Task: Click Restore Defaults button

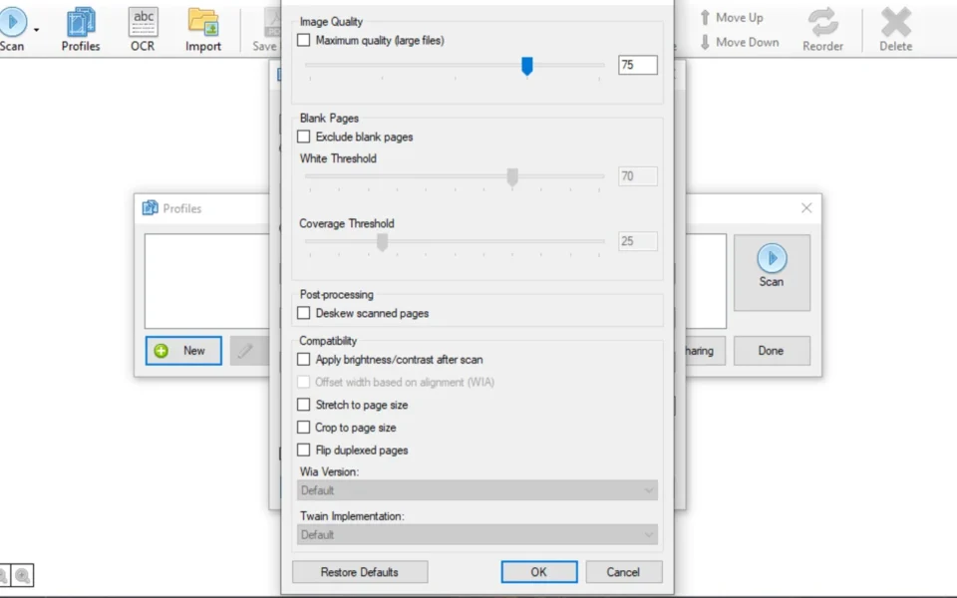Action: pyautogui.click(x=360, y=572)
